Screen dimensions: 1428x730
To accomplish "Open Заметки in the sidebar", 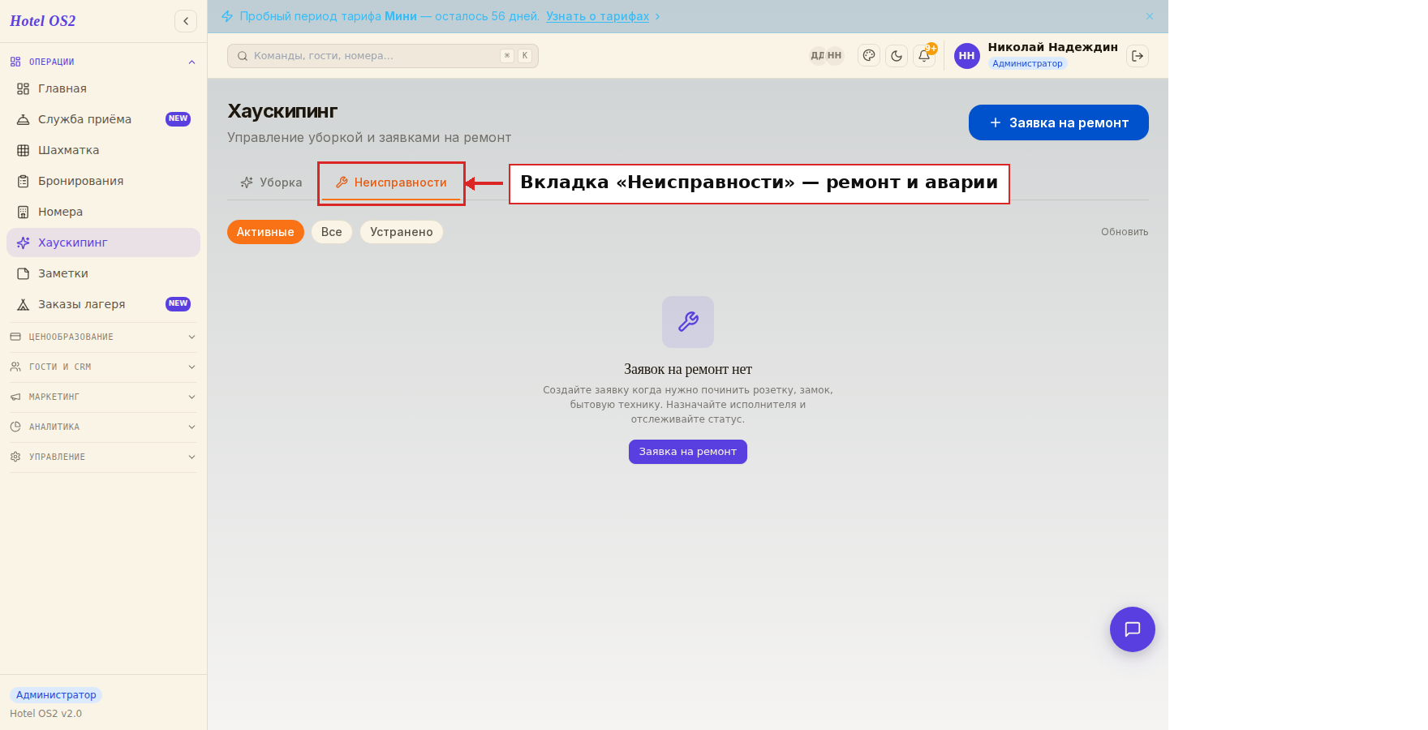I will point(103,273).
